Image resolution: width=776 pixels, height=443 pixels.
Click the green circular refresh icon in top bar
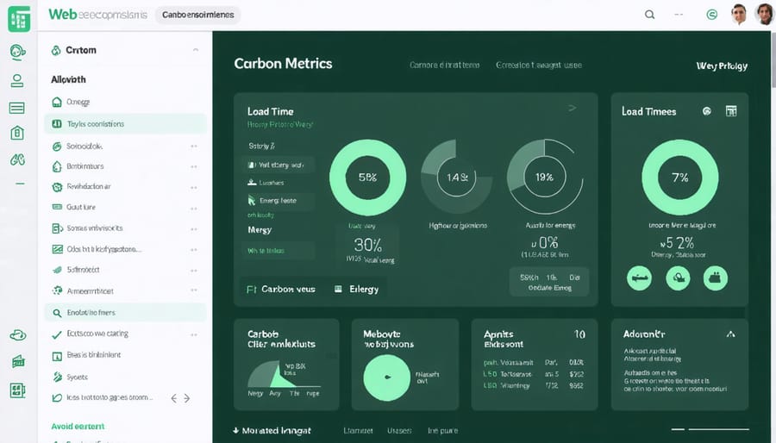pyautogui.click(x=711, y=15)
